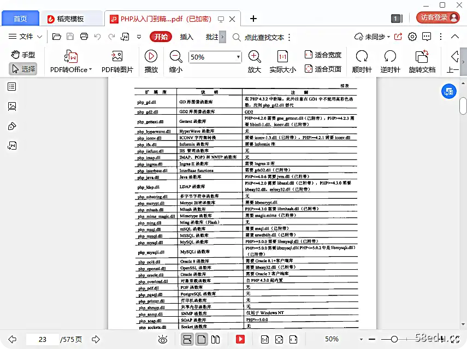The width and height of the screenshot is (467, 349).
Task: Select the Hand tool (手型)
Action: tap(23, 55)
